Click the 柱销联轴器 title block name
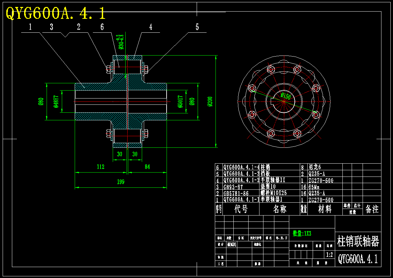This screenshot has width=393, height=278. (x=358, y=241)
